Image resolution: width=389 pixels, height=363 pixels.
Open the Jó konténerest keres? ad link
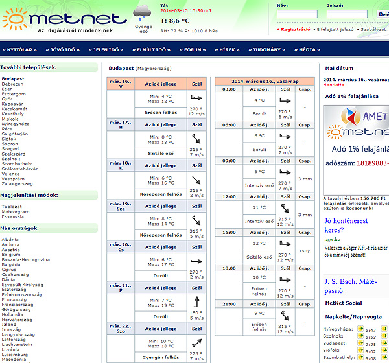pos(346,226)
